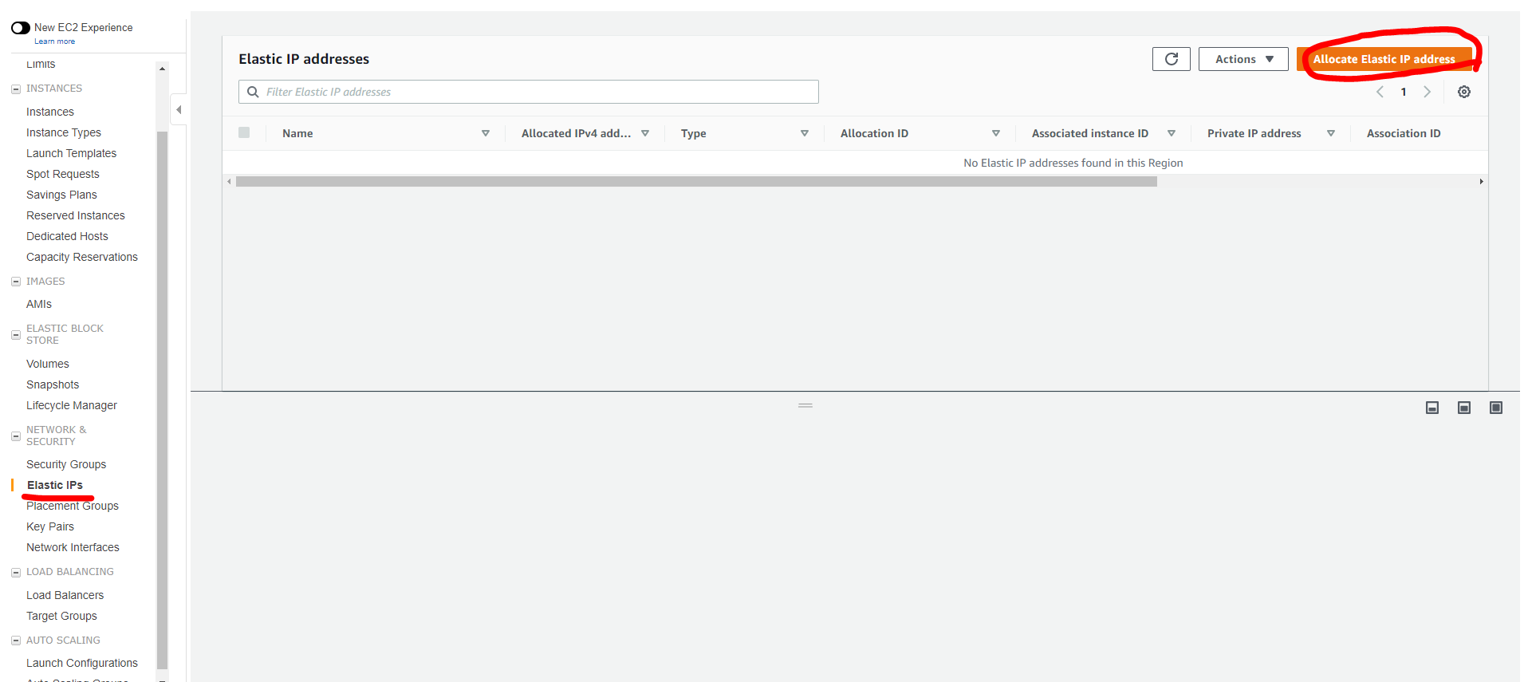Sort by Associated instance ID column arrow
The image size is (1528, 682).
[x=1172, y=133]
